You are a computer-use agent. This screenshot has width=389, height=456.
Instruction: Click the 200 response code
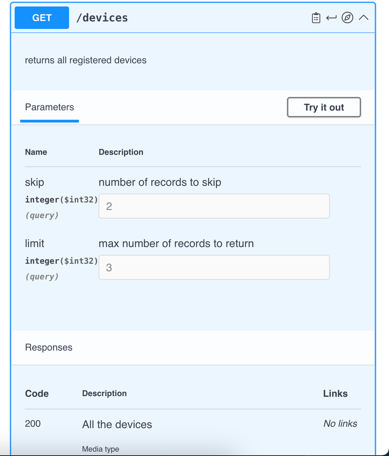point(33,424)
